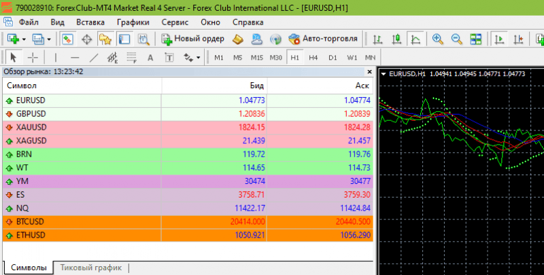
Task: Open the Strategy Tester icon
Action: click(x=143, y=39)
